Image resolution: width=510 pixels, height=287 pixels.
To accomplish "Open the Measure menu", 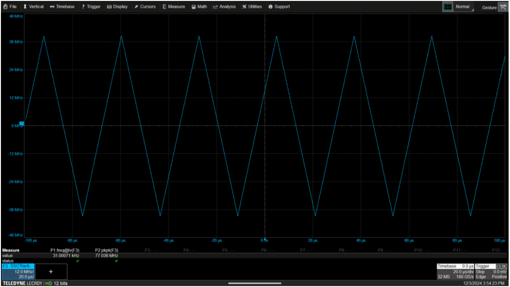I will click(x=174, y=7).
